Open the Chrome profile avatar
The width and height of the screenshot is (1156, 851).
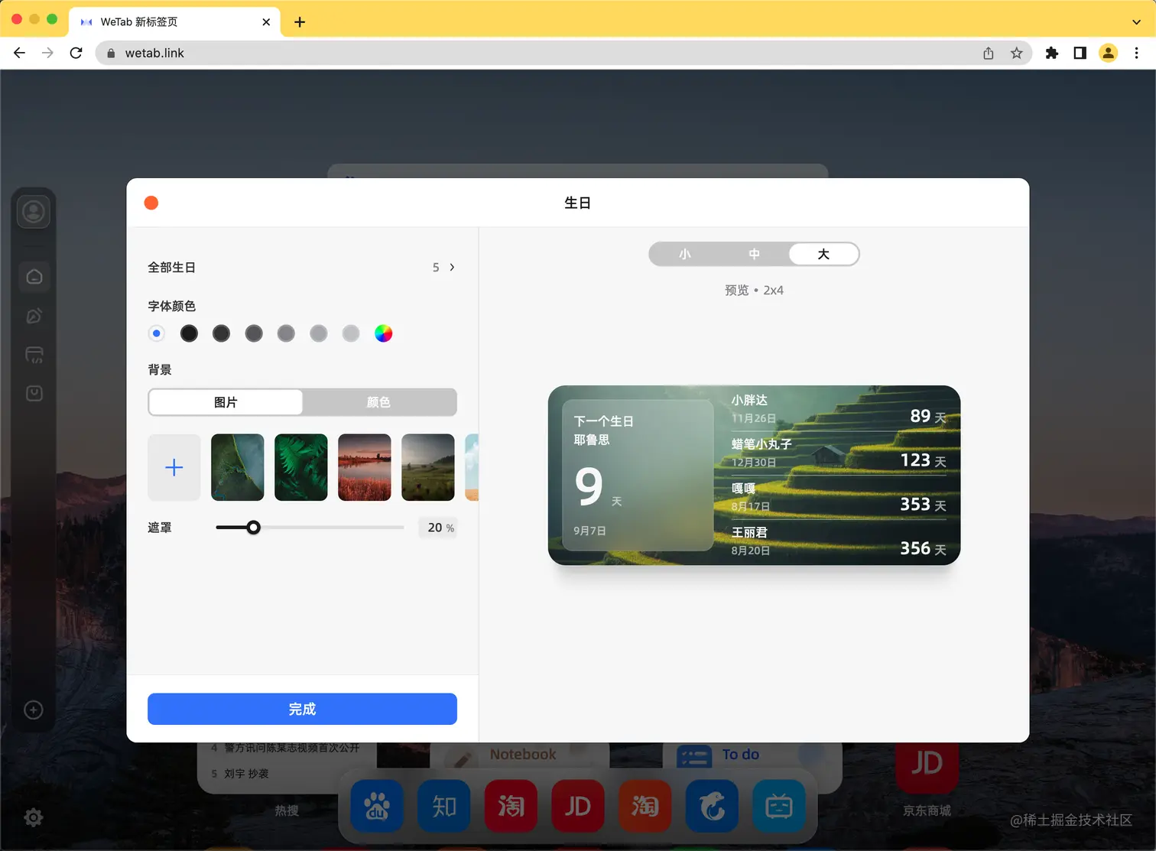pyautogui.click(x=1108, y=53)
